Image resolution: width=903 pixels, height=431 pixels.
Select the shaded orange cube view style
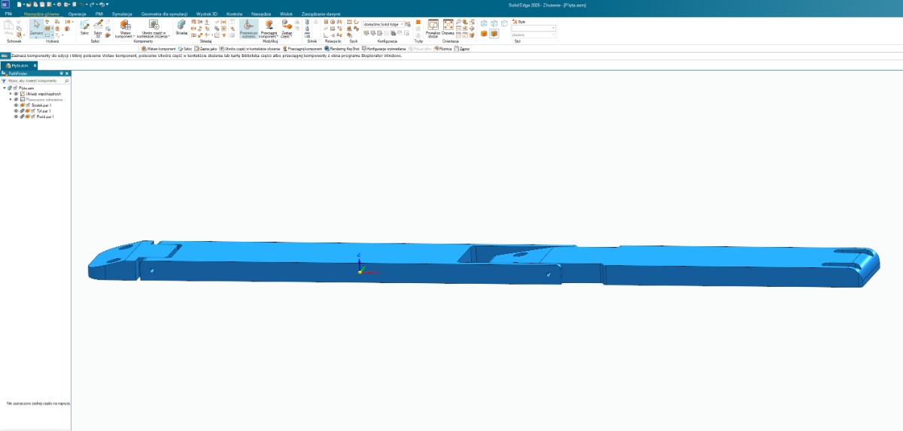click(x=494, y=33)
